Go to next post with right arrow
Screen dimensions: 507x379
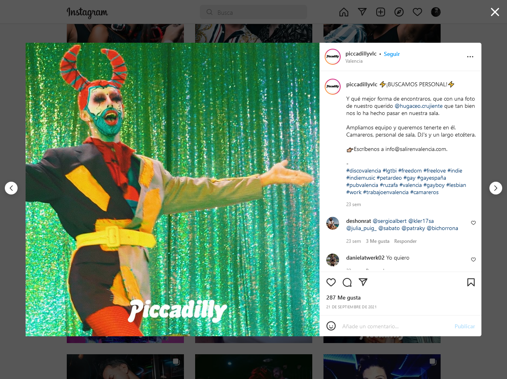coord(496,188)
